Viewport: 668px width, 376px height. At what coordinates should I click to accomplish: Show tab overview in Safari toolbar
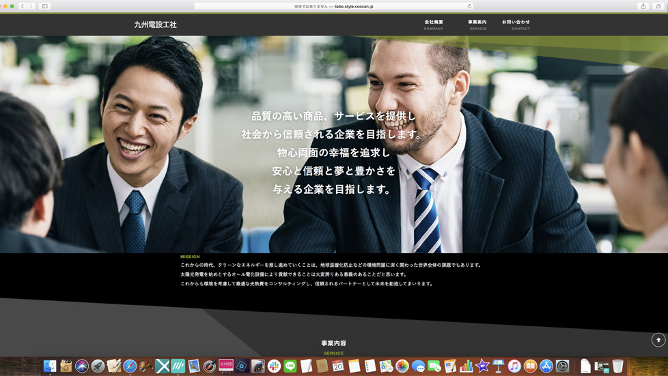coord(658,6)
